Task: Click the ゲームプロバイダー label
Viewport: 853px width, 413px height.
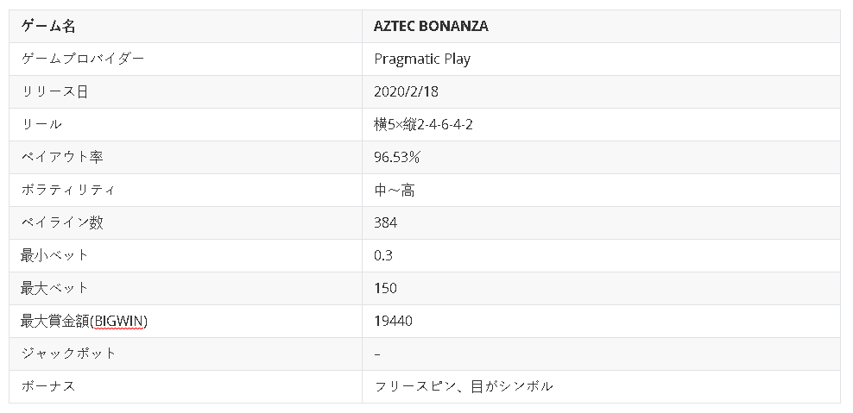Action: point(83,59)
